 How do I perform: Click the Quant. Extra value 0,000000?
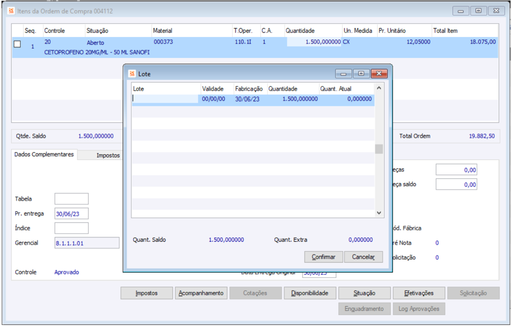[360, 240]
